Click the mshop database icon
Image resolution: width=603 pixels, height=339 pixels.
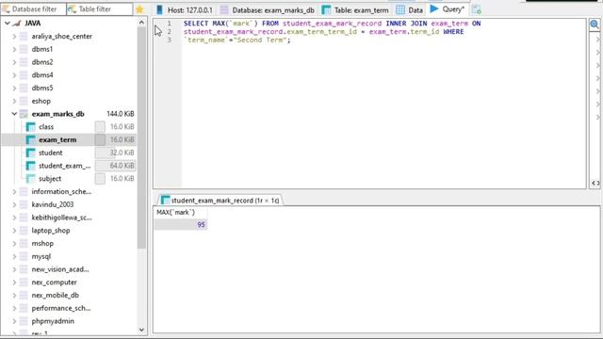[24, 243]
